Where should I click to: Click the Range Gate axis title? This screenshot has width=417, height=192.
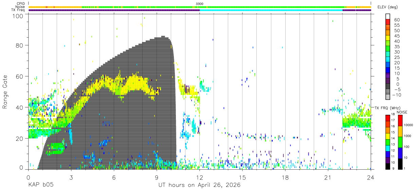pyautogui.click(x=5, y=91)
